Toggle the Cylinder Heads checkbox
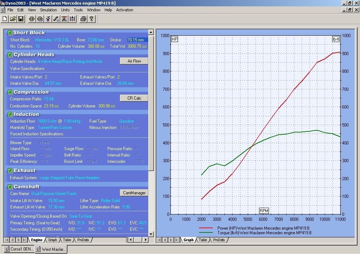 pos(10,54)
